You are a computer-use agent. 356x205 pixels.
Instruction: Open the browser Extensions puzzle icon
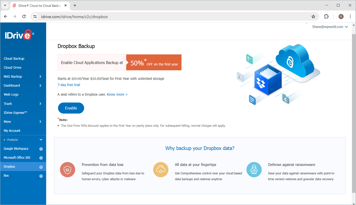(x=326, y=17)
